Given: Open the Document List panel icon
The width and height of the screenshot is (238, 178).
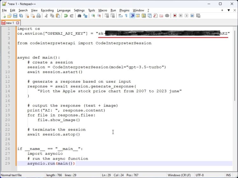Looking at the screenshot, I should coord(150,16).
